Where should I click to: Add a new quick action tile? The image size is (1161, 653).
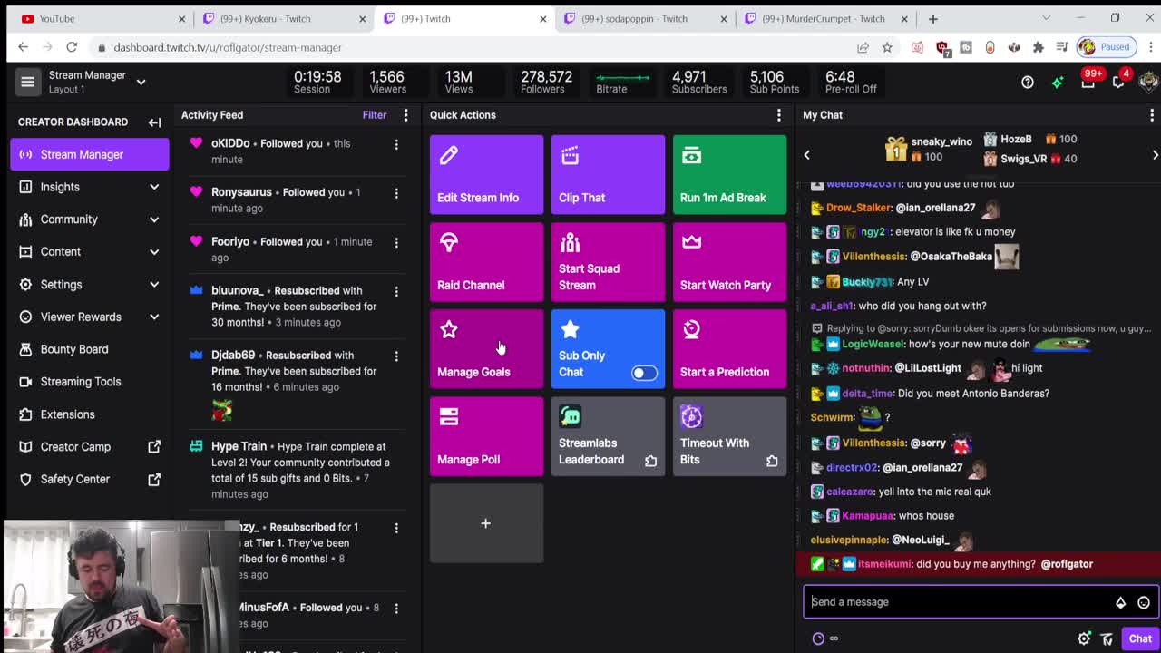click(x=486, y=523)
